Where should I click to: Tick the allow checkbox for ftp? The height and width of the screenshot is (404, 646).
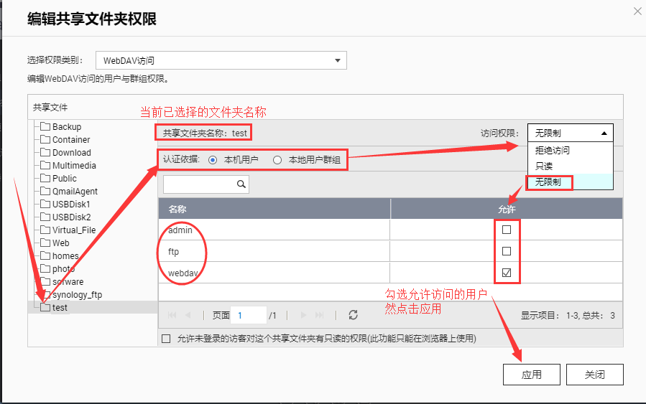507,251
